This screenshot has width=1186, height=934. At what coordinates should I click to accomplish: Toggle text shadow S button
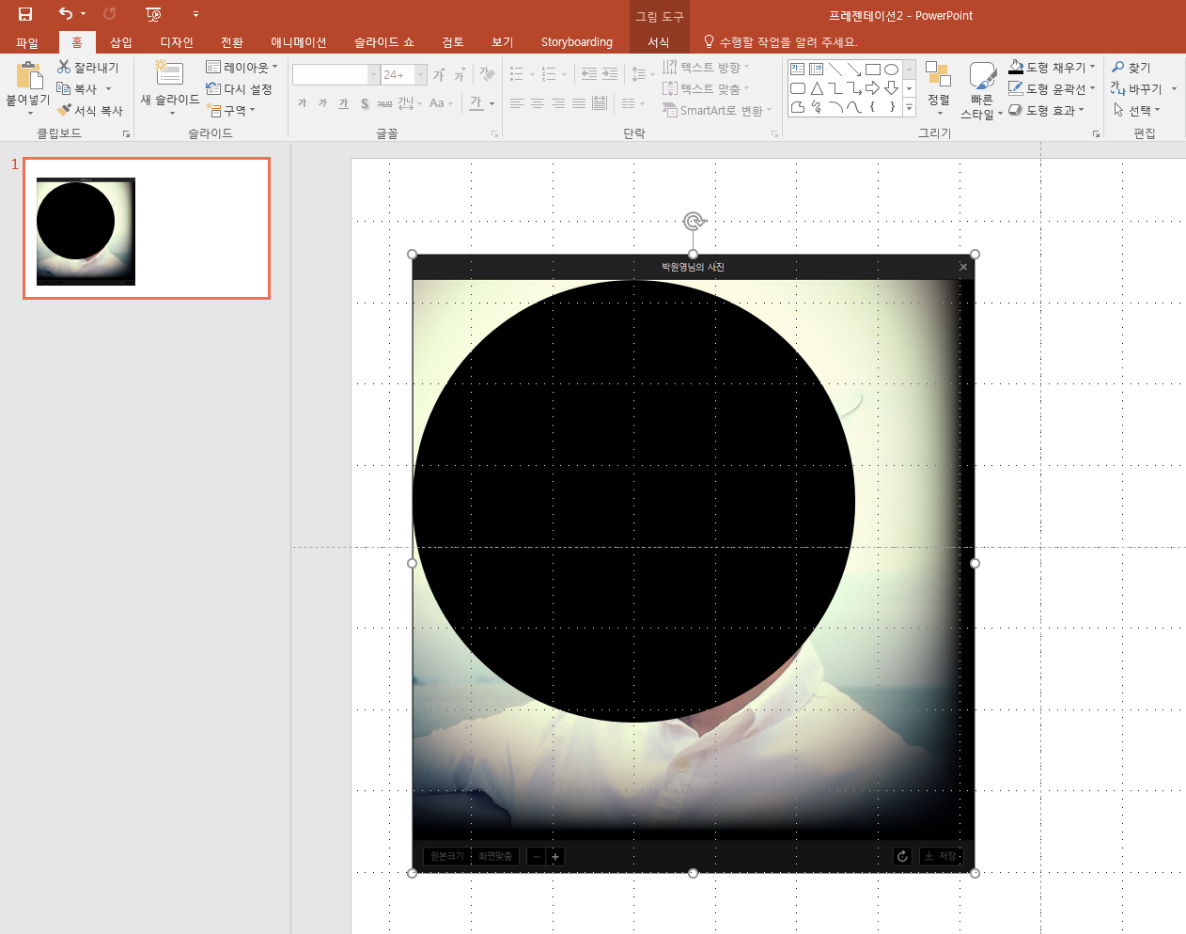(x=365, y=103)
